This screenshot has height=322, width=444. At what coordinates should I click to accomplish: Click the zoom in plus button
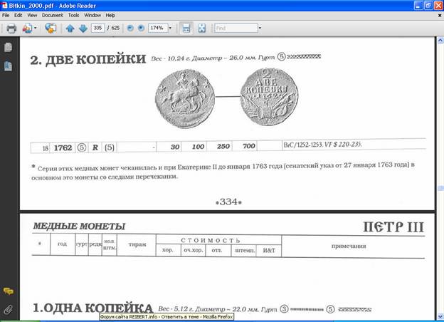[141, 28]
